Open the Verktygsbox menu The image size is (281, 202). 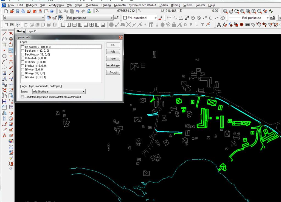point(56,5)
